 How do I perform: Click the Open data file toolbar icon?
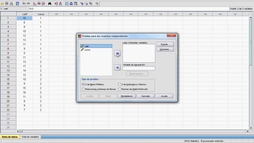(2, 4)
